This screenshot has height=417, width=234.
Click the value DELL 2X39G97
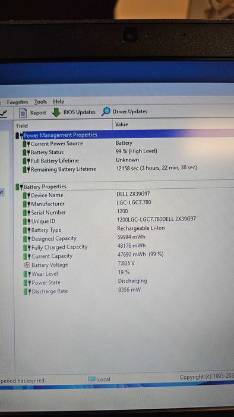pyautogui.click(x=133, y=194)
